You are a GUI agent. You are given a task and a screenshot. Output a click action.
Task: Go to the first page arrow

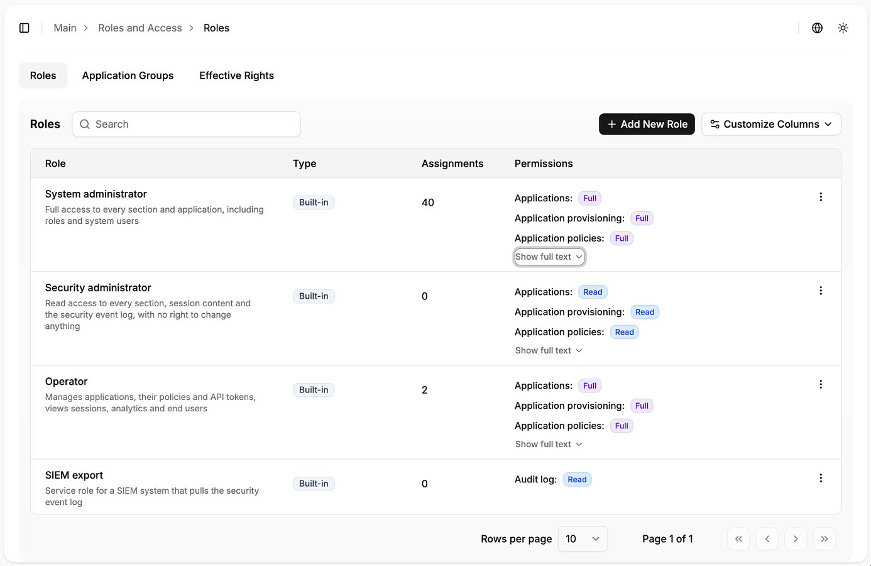738,539
